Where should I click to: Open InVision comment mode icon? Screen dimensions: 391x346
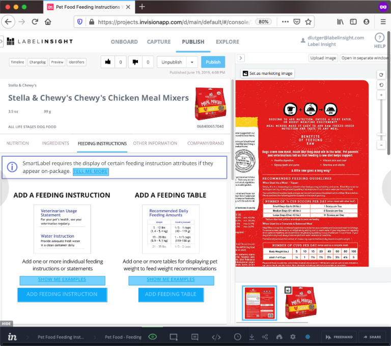coord(195,337)
